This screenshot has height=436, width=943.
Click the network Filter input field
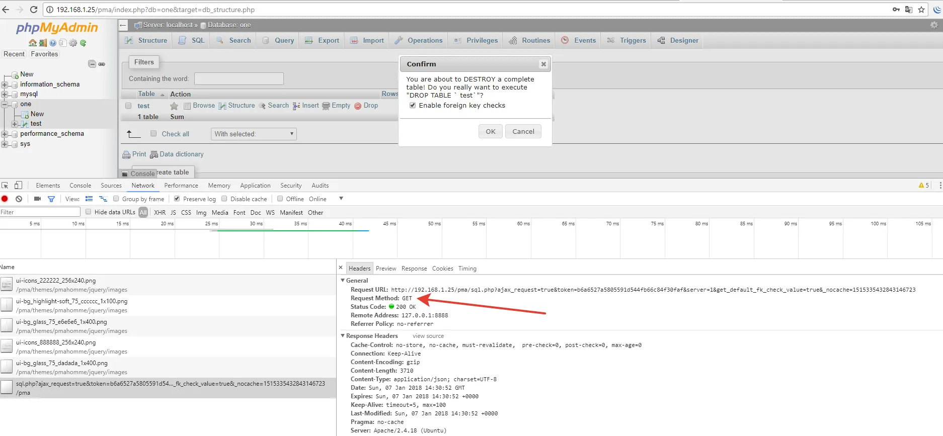point(40,212)
